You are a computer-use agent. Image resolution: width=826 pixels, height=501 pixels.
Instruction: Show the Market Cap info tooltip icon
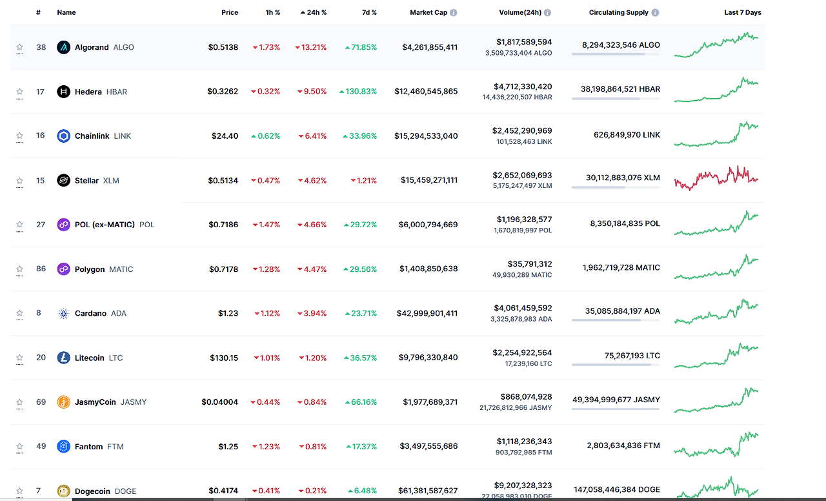point(454,12)
